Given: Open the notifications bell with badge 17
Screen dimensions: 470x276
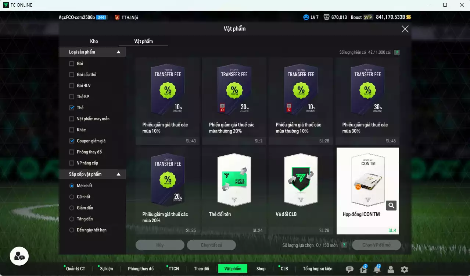Looking at the screenshot, I should coord(377,269).
